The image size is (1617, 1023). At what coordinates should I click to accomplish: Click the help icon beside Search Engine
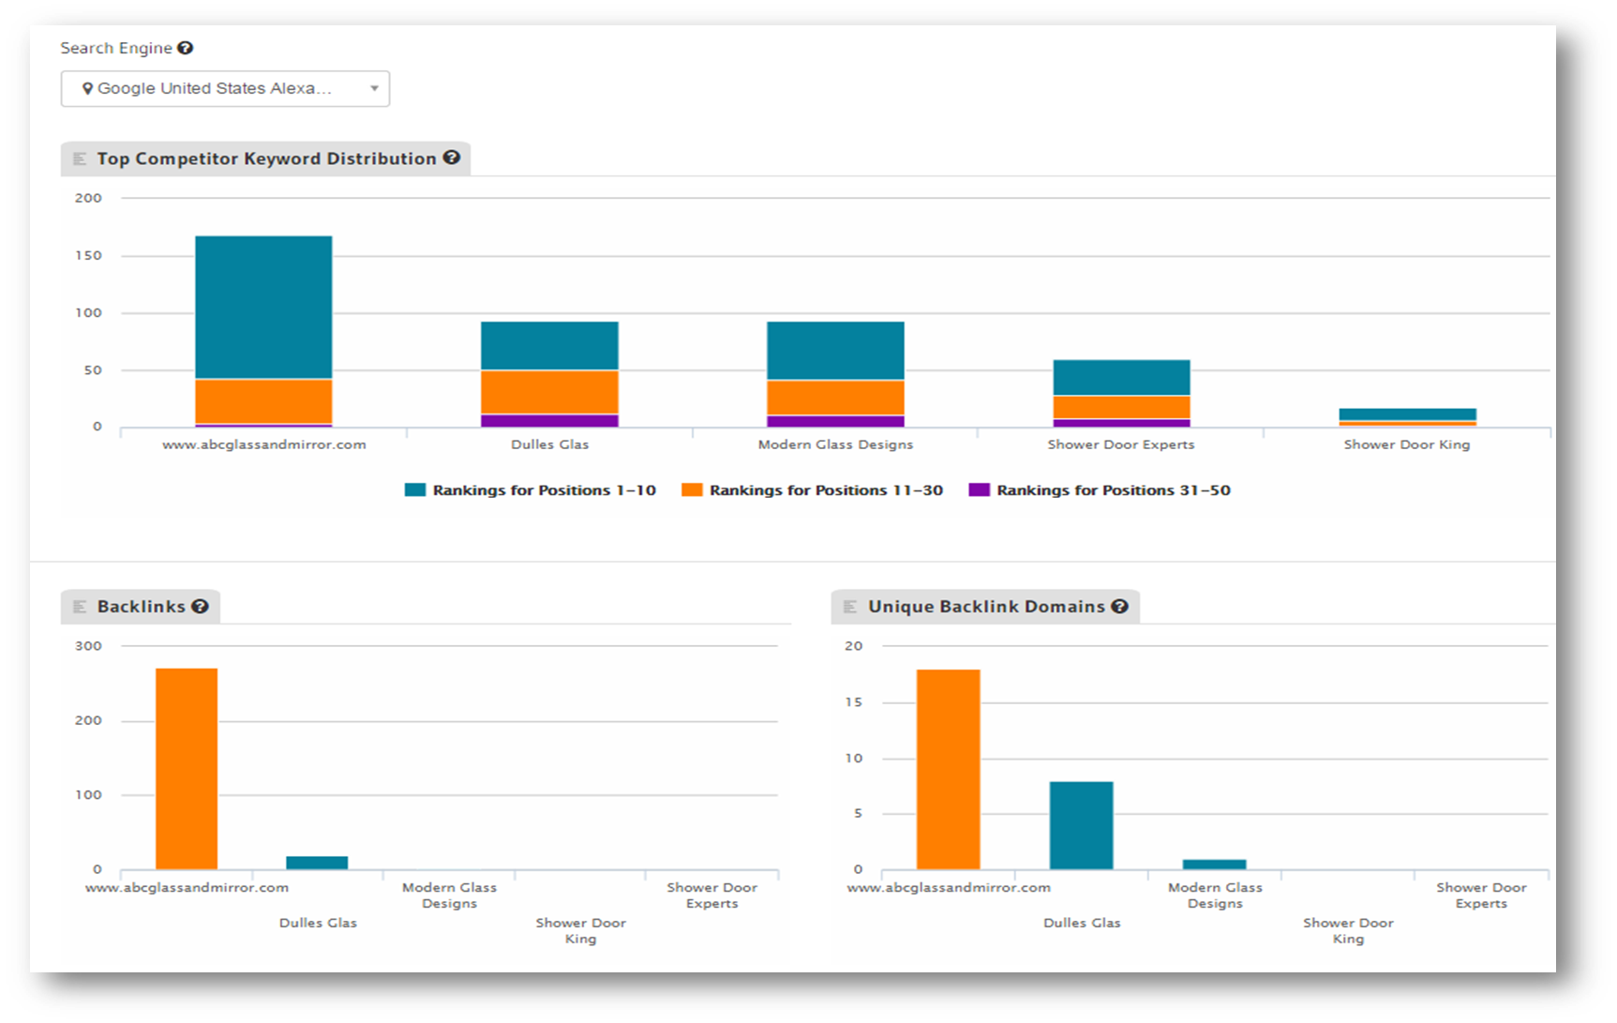click(186, 48)
